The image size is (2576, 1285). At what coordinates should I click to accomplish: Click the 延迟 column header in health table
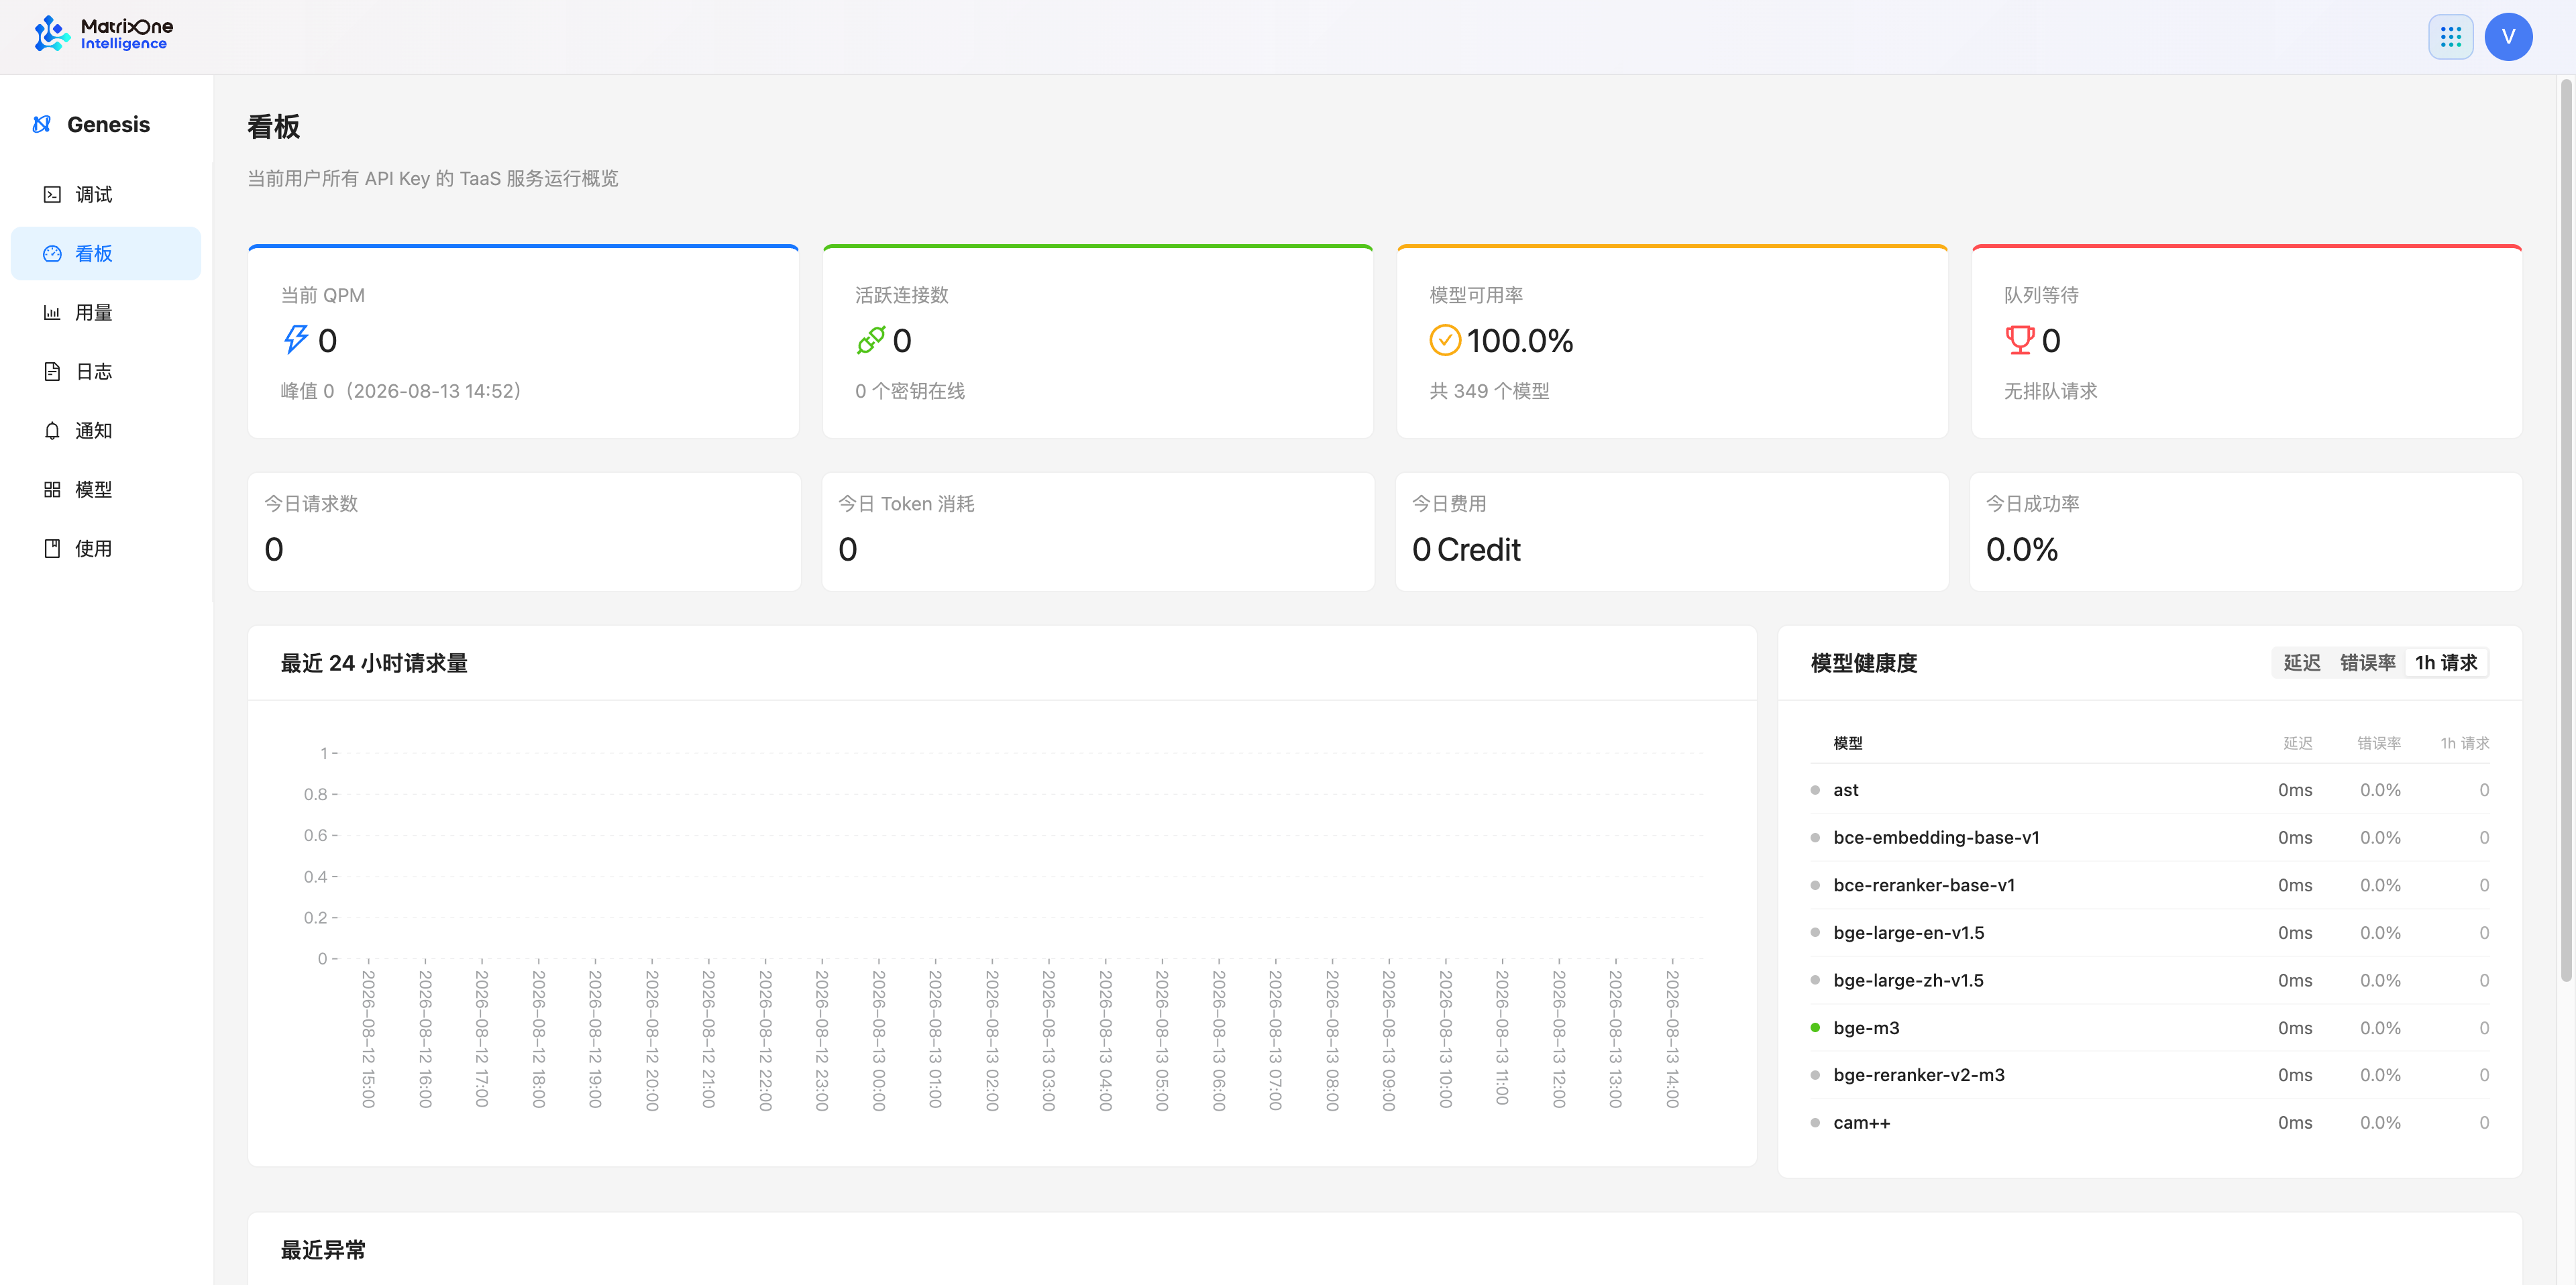(2297, 743)
